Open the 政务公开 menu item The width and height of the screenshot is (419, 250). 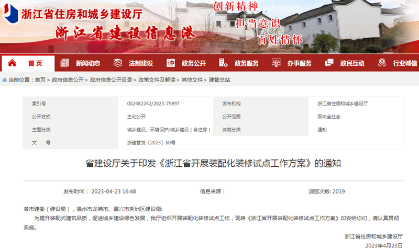click(x=193, y=63)
